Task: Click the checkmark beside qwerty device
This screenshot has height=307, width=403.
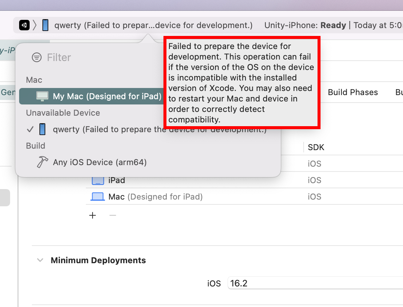Action: pyautogui.click(x=30, y=129)
